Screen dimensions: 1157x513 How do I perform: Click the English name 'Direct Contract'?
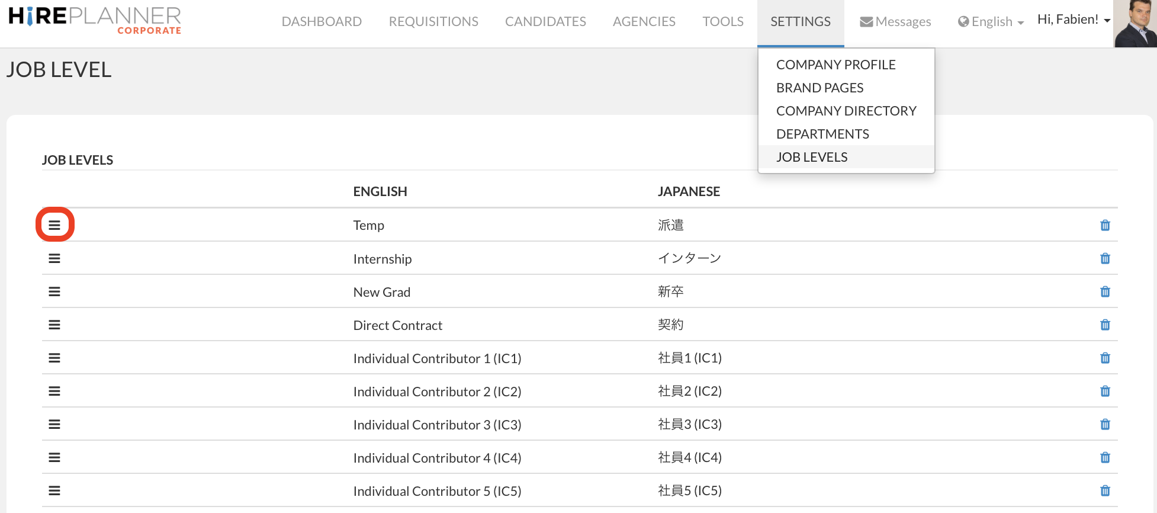tap(397, 325)
